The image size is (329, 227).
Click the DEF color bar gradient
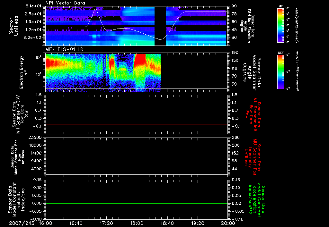[281, 71]
